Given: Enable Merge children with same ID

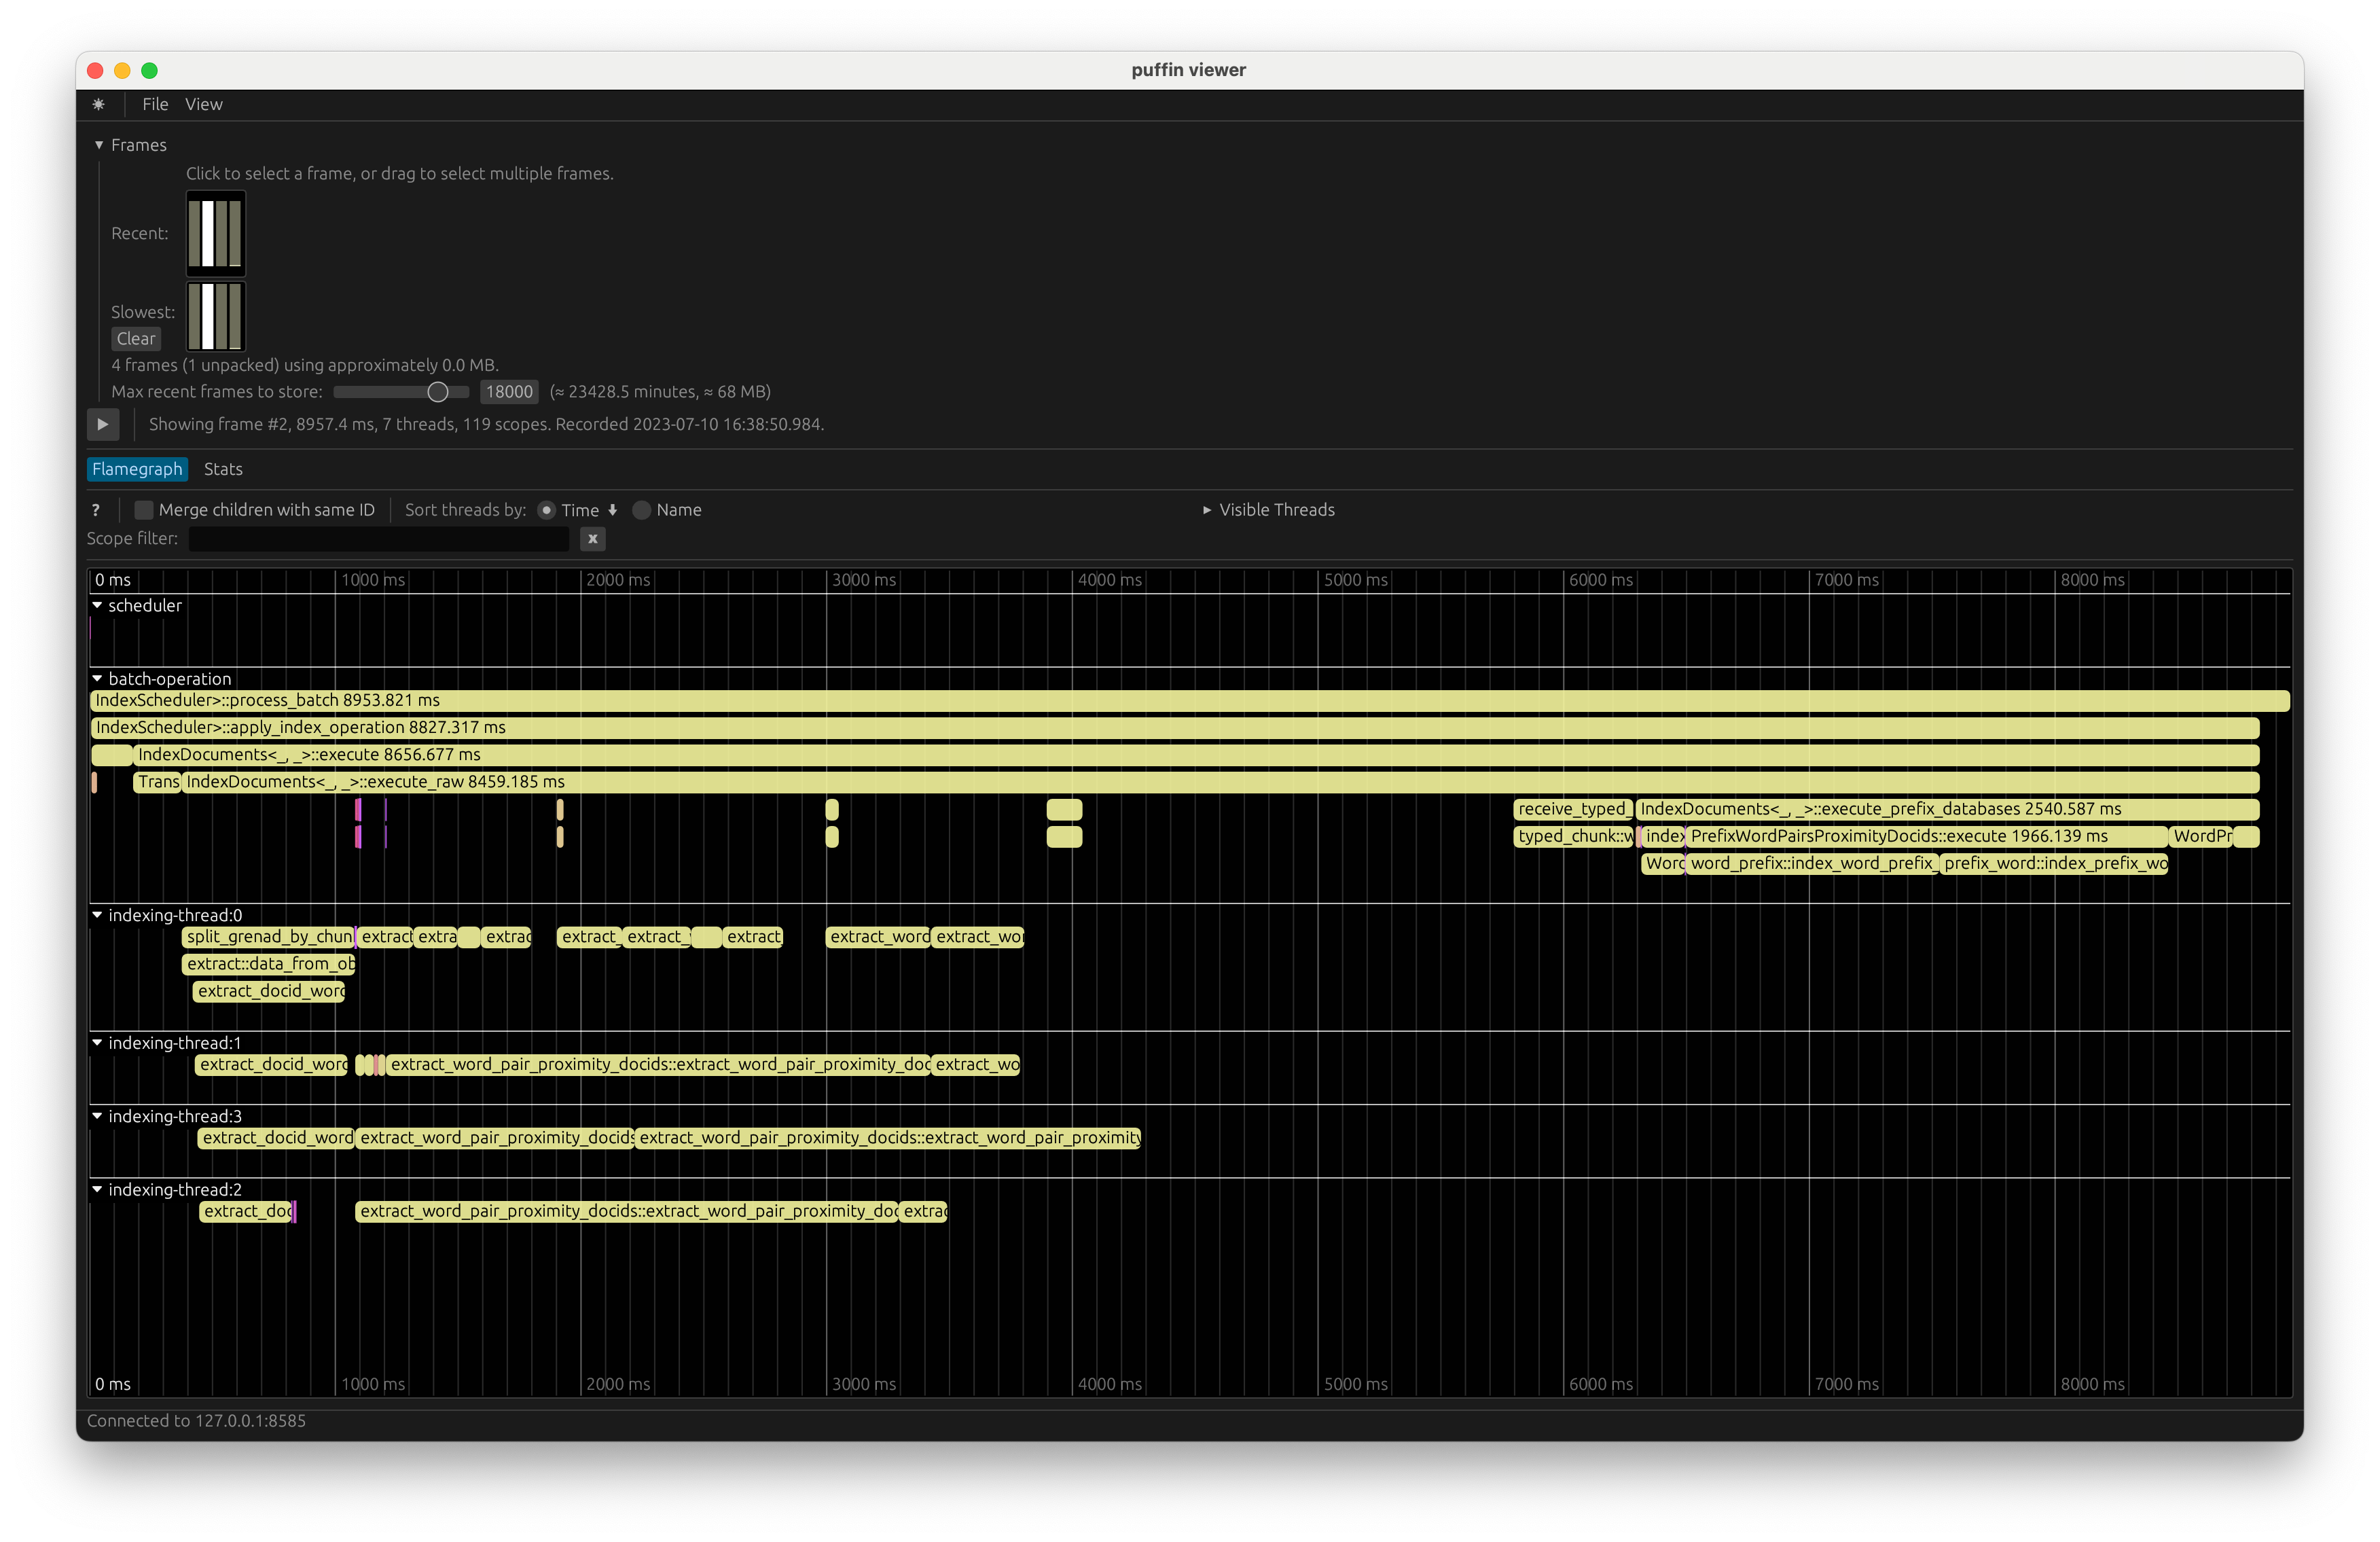Looking at the screenshot, I should pos(144,510).
